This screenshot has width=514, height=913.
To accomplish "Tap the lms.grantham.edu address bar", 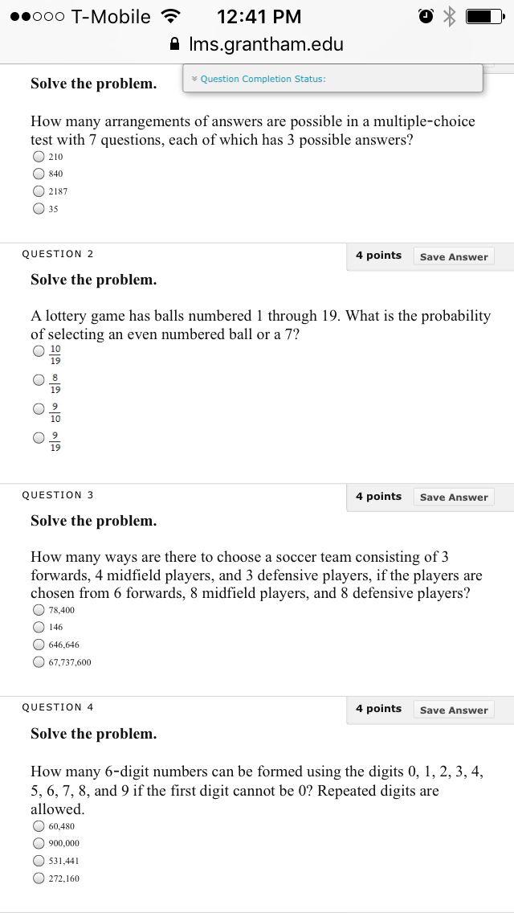I will tap(257, 43).
